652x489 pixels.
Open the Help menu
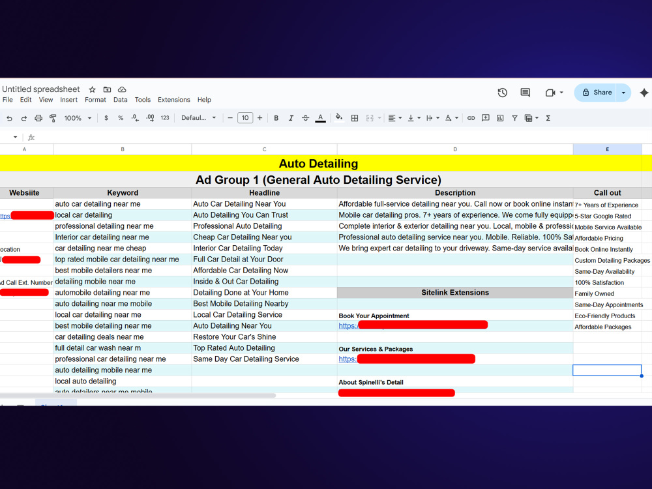[x=204, y=100]
